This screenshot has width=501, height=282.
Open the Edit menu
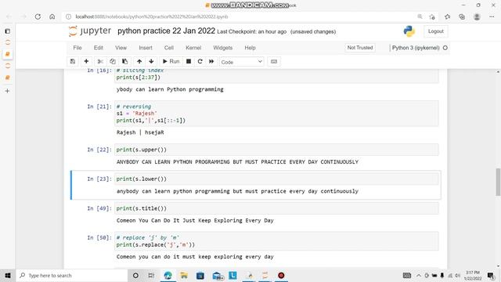99,48
